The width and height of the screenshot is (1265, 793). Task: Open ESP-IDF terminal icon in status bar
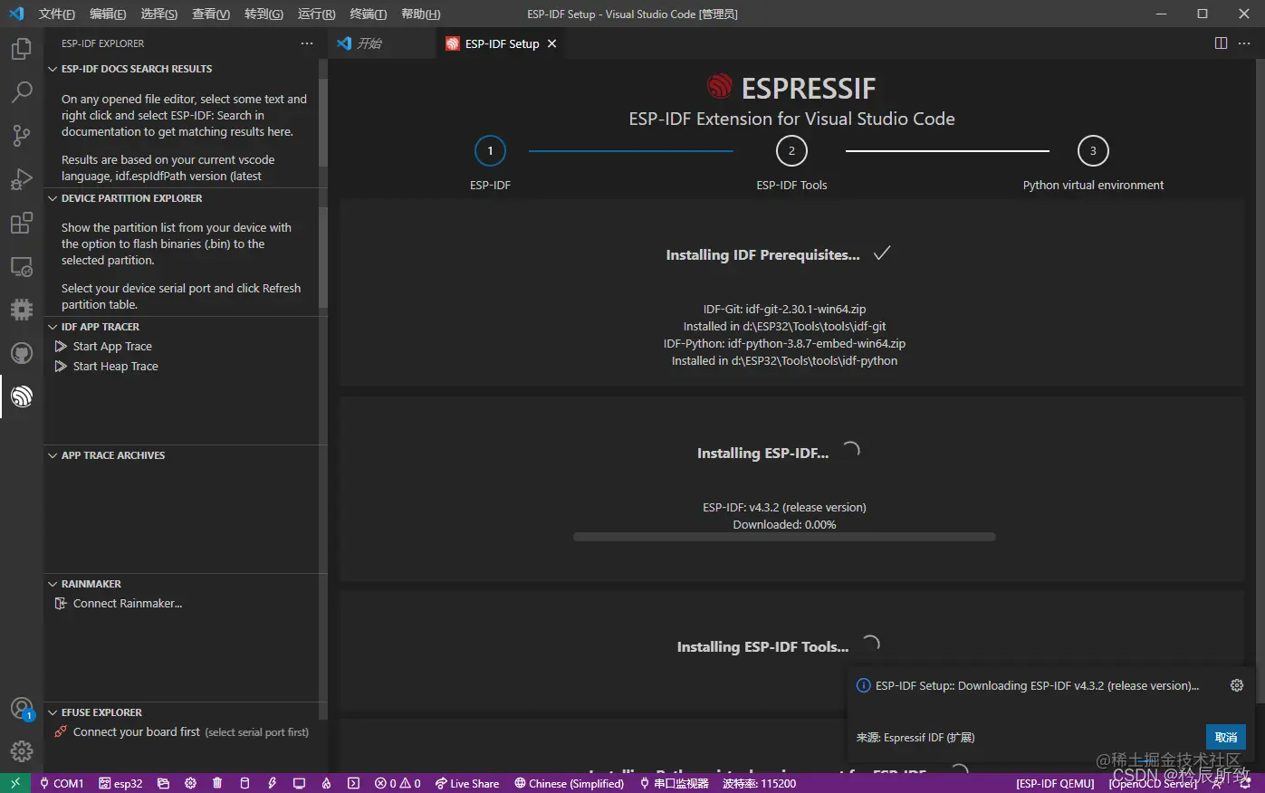tap(353, 783)
